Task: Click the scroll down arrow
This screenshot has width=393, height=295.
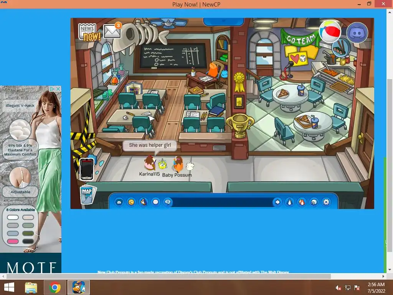Action: pyautogui.click(x=390, y=270)
